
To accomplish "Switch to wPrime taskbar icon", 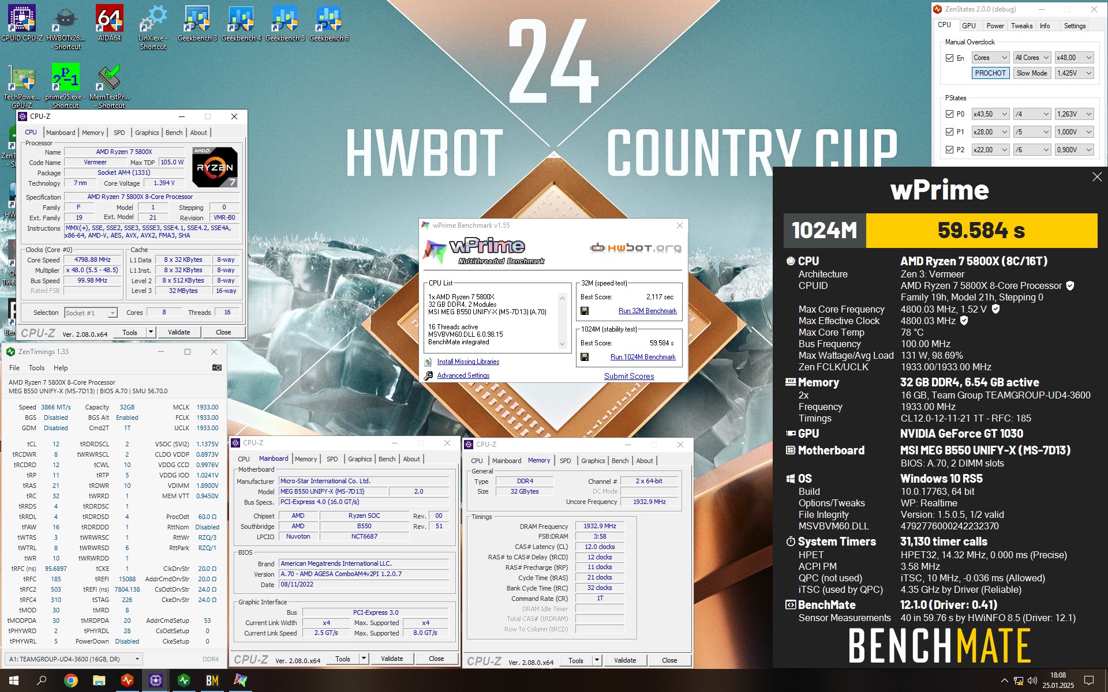I will (x=241, y=680).
